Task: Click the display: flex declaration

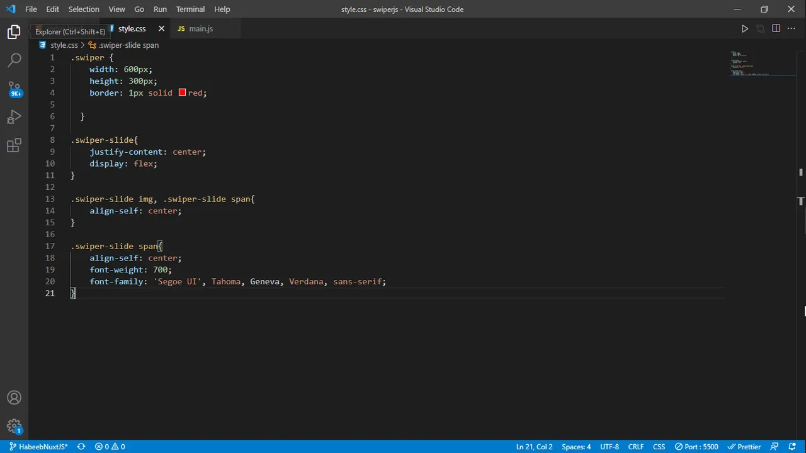Action: (123, 164)
